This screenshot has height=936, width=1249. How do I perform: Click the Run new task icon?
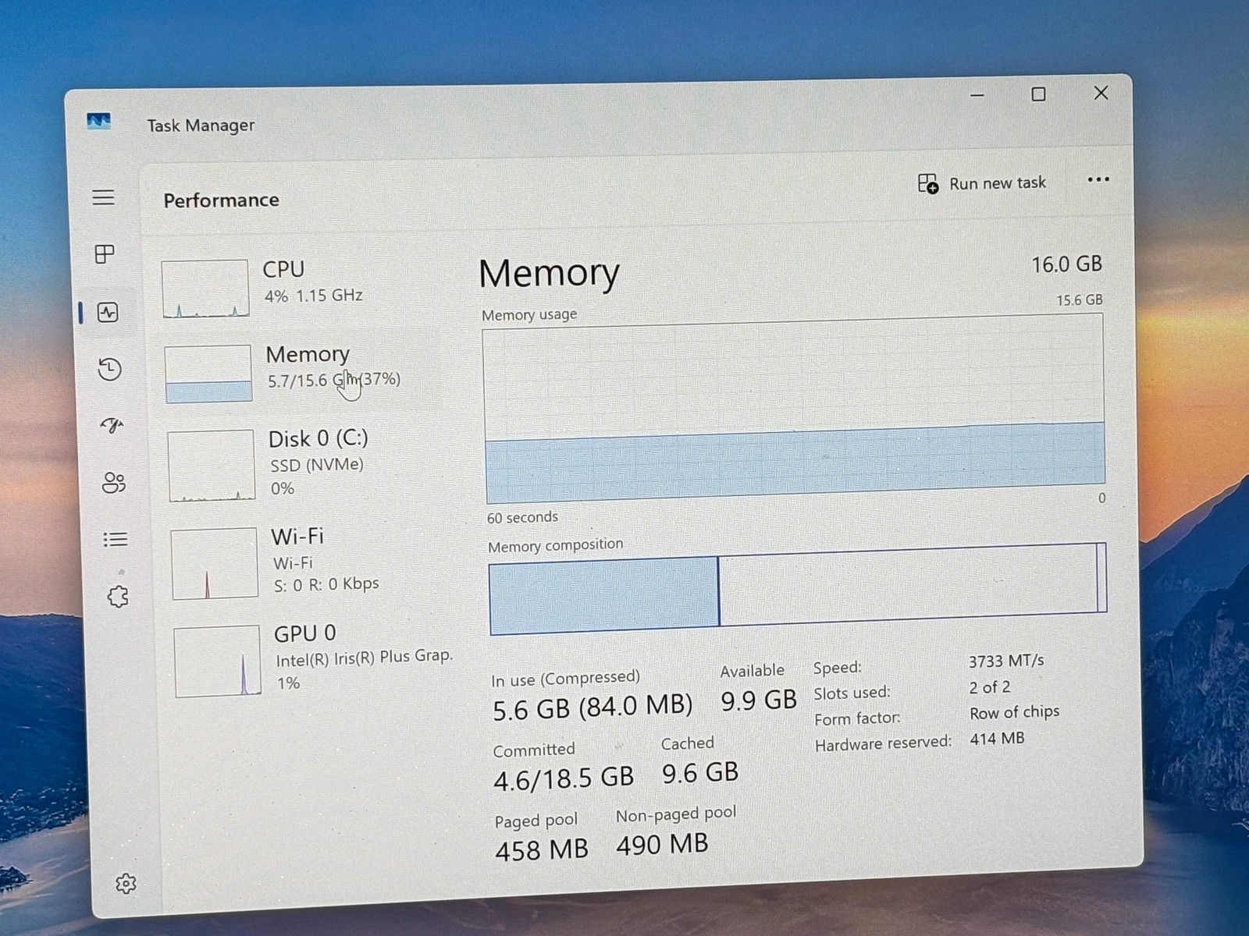pos(928,183)
